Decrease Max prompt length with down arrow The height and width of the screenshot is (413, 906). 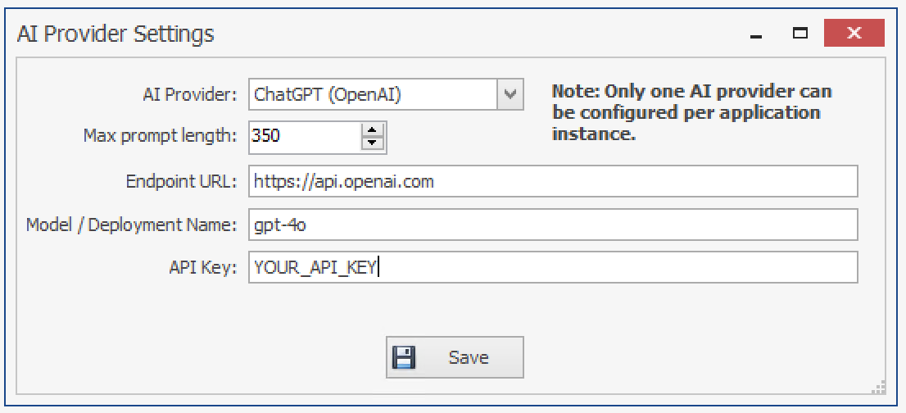point(374,143)
